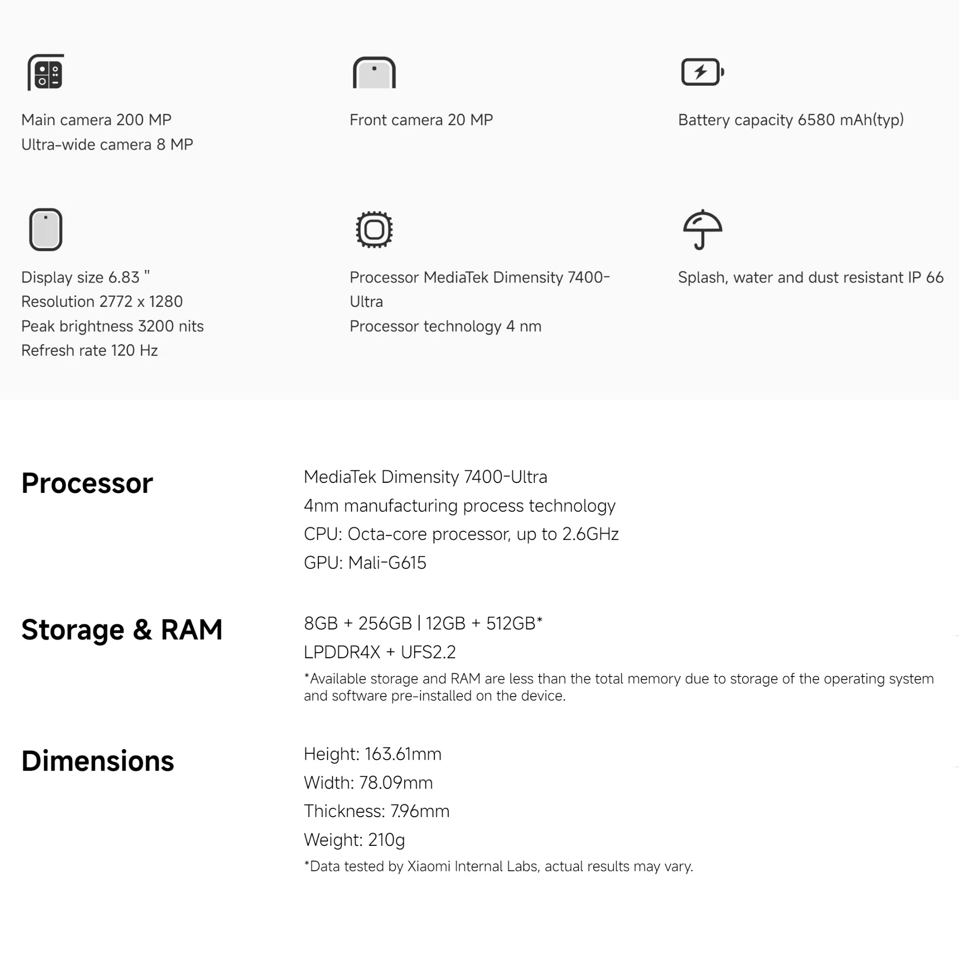The height and width of the screenshot is (959, 959).
Task: Click the display size phone icon
Action: coord(46,229)
